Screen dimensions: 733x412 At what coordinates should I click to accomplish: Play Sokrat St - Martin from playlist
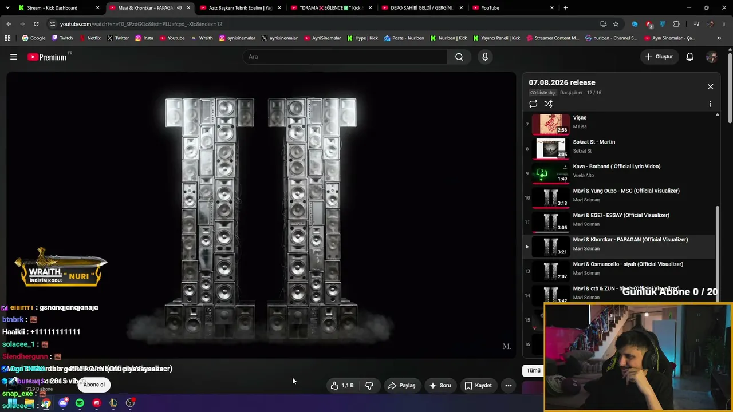coord(618,148)
